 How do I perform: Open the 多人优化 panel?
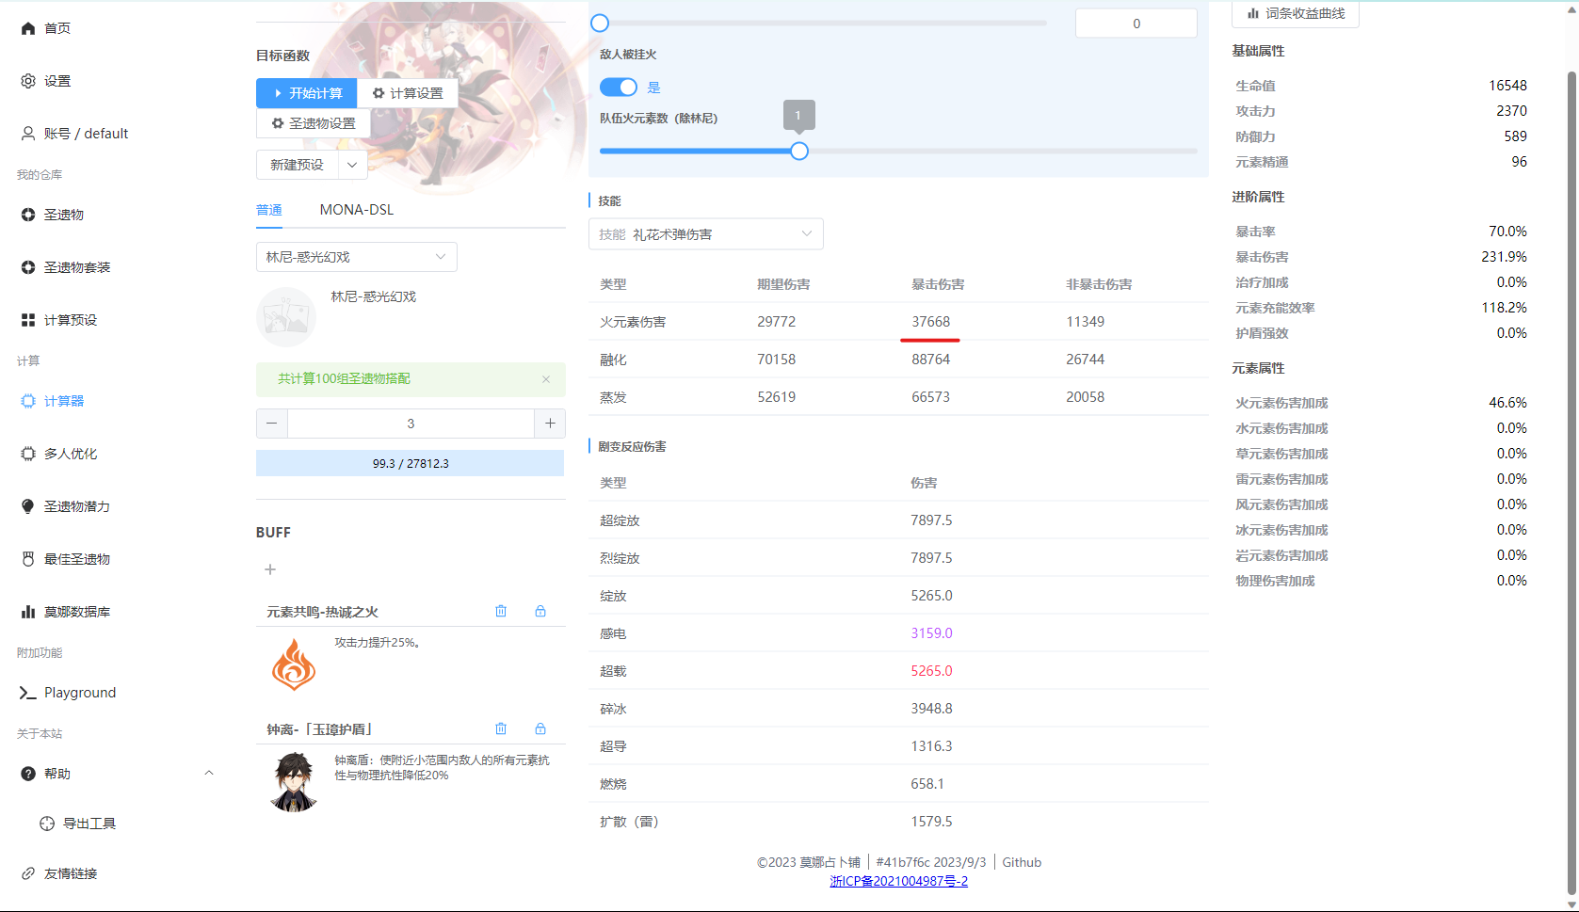[x=68, y=453]
